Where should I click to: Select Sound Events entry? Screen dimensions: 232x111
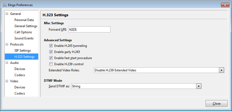(x=24, y=38)
